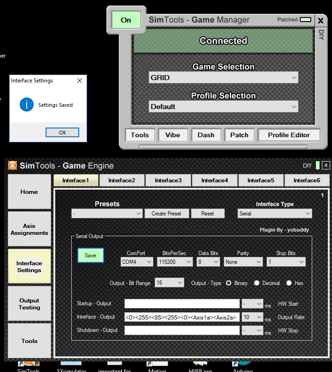Click the green DIY indicator in Game Engine
This screenshot has height=372, width=332.
pyautogui.click(x=318, y=165)
